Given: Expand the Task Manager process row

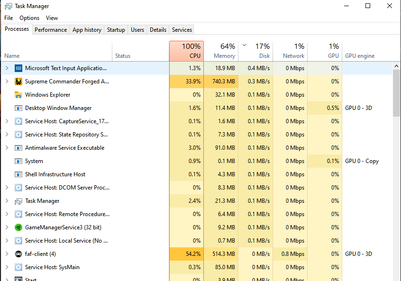Looking at the screenshot, I should click(x=7, y=201).
